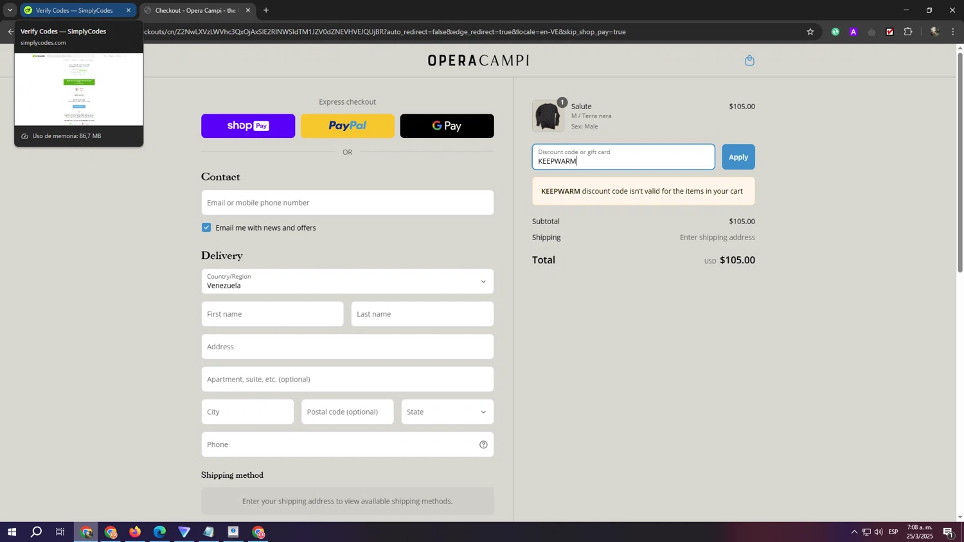Open the volume control tray icon

pos(879,532)
